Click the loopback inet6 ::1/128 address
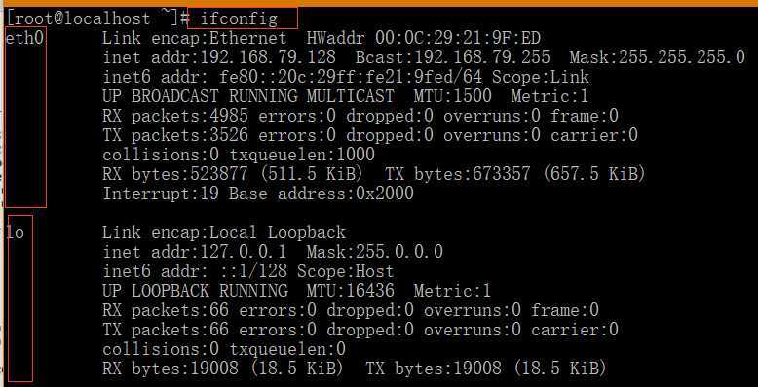The image size is (758, 387). click(x=248, y=271)
